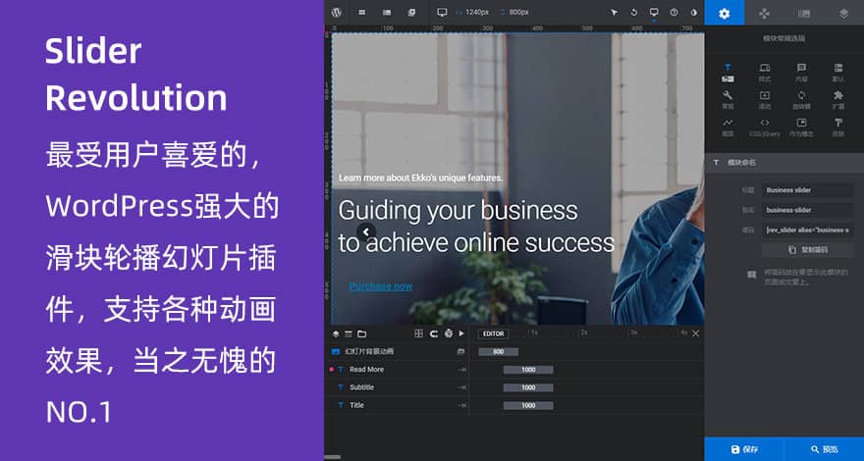
Task: Select the Subtitle layer
Action: click(397, 387)
